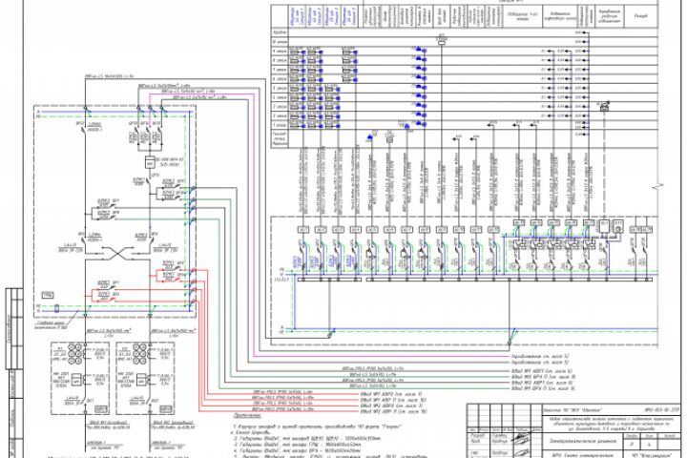Click the blue lamp symbol below the floor table
This screenshot has width=687, height=458.
point(369,137)
